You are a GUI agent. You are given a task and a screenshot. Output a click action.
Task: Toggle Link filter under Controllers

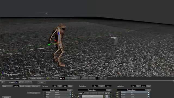(x=108, y=86)
